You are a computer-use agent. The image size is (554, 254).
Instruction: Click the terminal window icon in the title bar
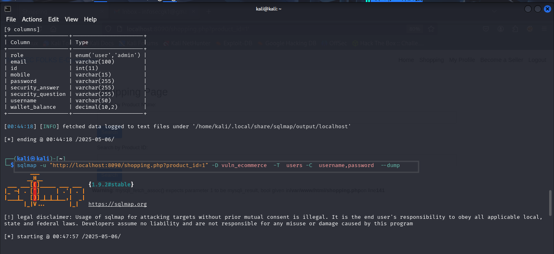8,9
